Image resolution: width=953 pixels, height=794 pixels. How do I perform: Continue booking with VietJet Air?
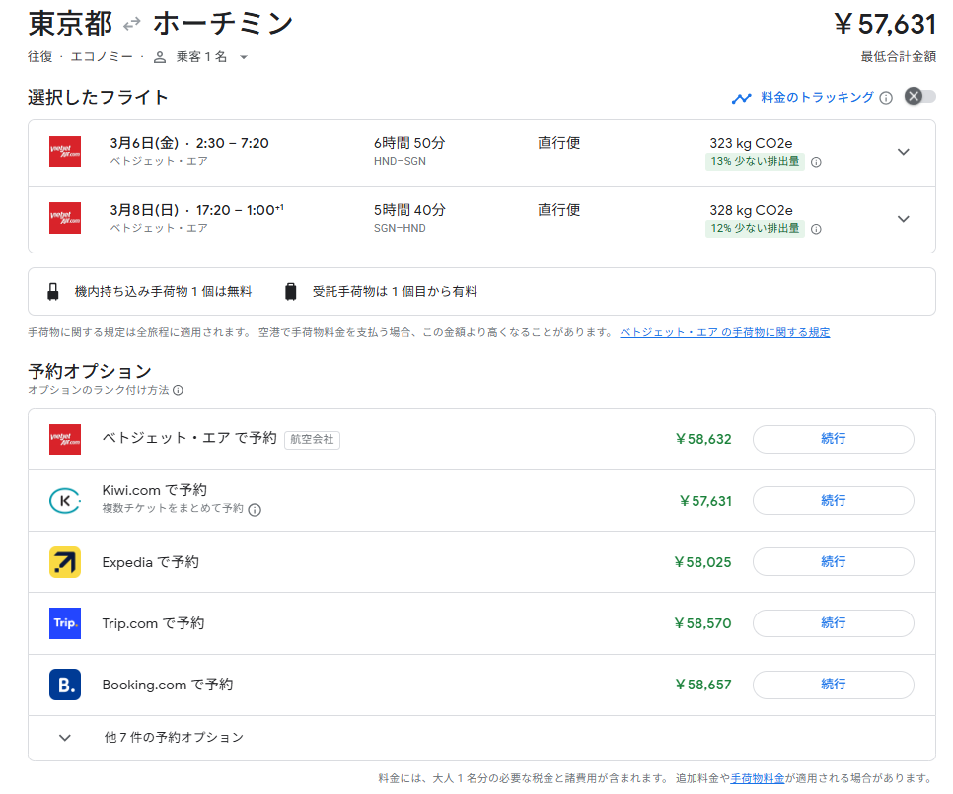(833, 439)
